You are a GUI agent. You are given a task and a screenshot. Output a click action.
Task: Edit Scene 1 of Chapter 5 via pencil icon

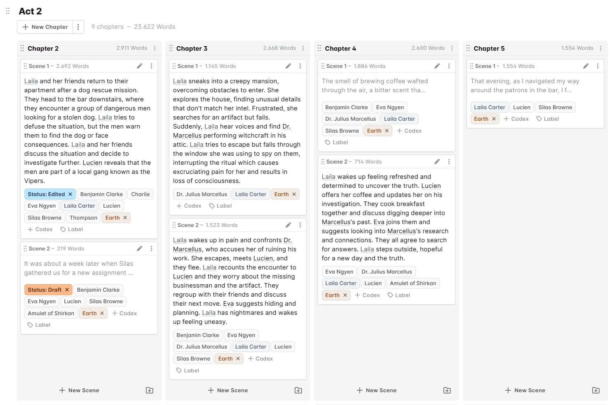[x=586, y=66]
